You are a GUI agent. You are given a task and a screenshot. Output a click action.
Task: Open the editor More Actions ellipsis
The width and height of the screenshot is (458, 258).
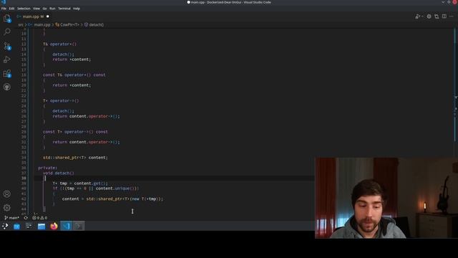[x=452, y=16]
